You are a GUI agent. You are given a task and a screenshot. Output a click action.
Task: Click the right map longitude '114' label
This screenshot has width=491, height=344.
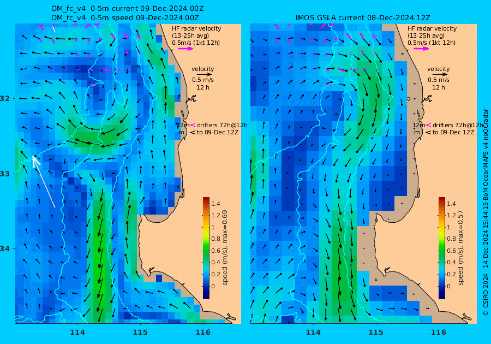[313, 333]
